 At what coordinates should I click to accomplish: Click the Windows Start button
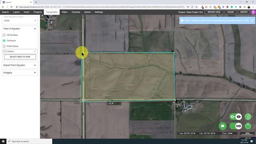(x=3, y=141)
